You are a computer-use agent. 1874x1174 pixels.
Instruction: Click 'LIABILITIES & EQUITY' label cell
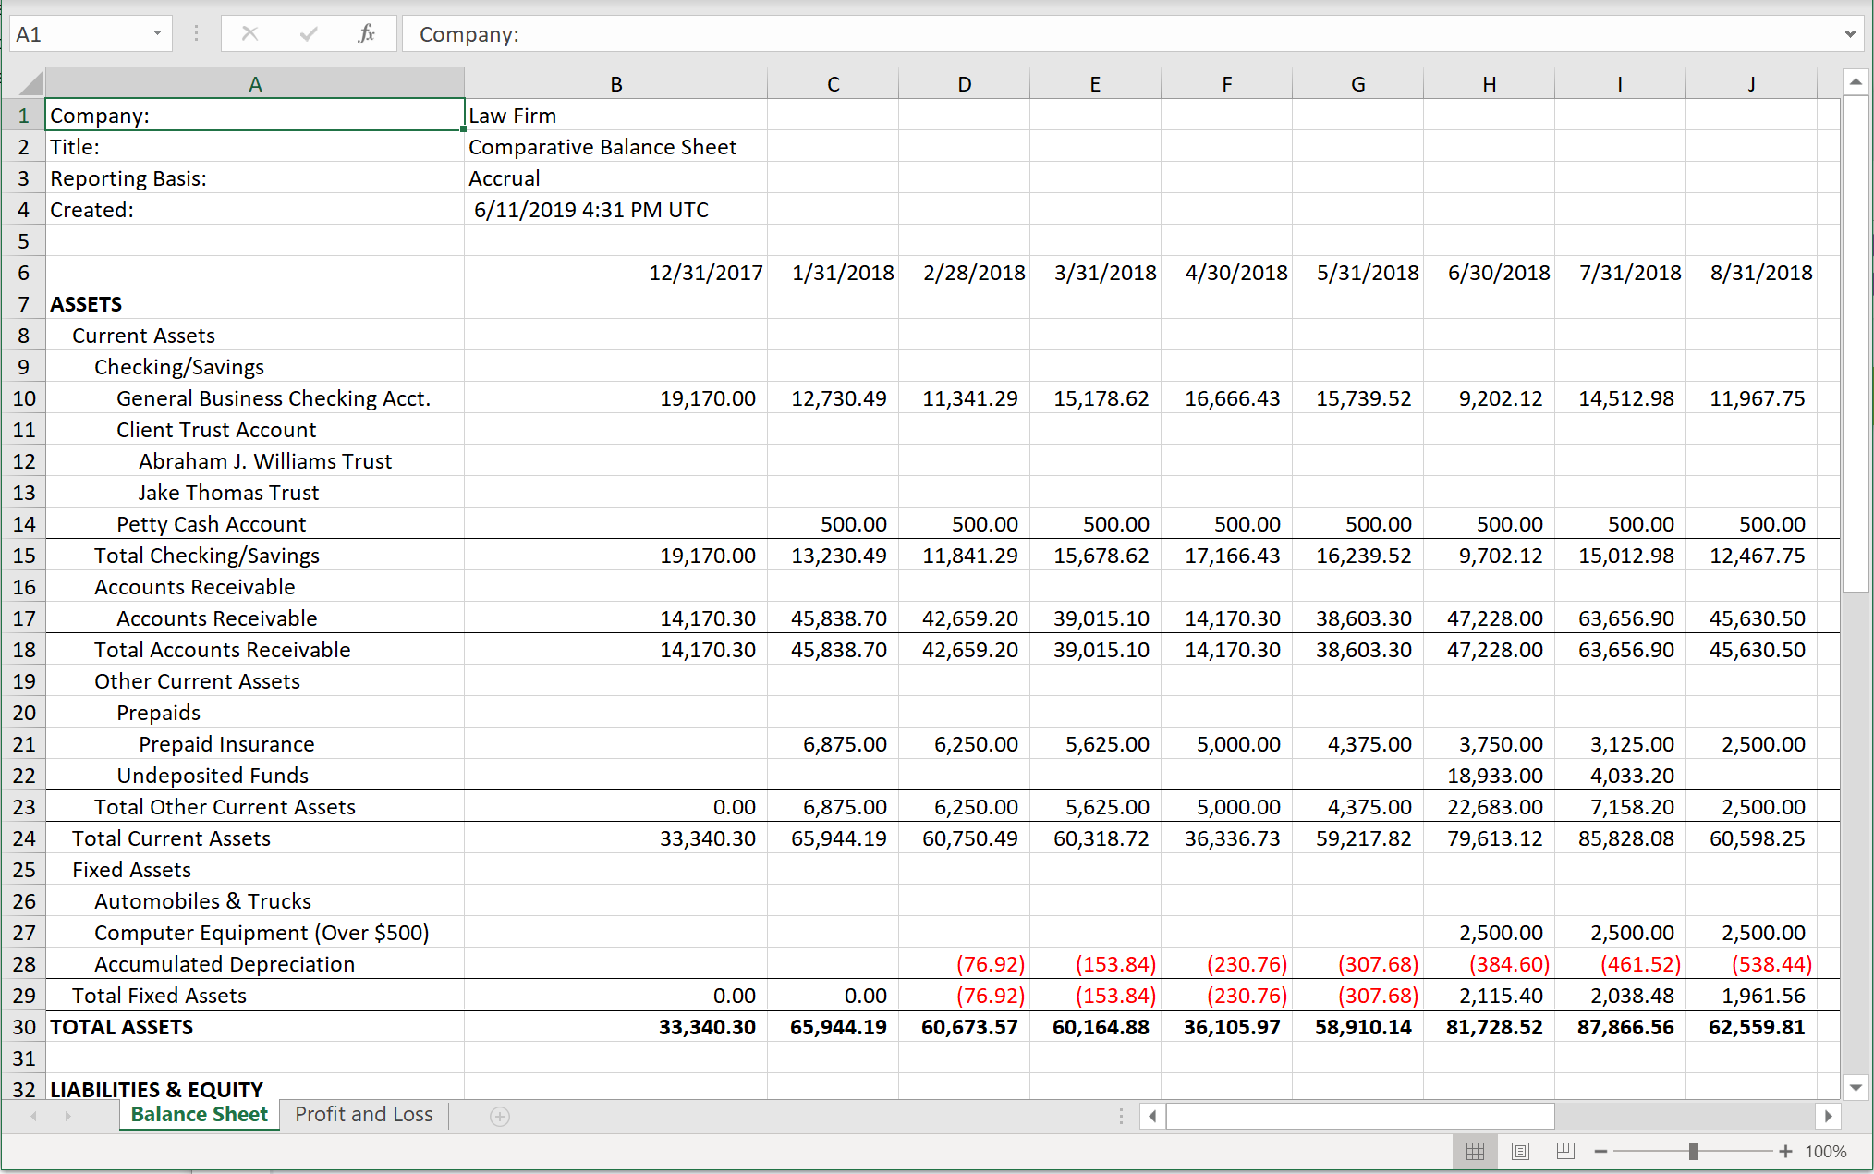255,1088
